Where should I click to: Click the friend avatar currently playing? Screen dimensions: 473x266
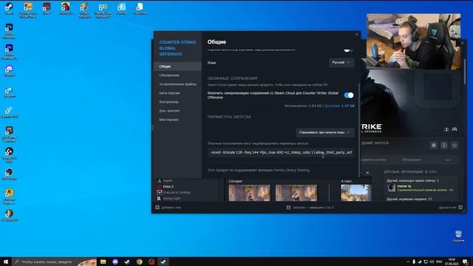click(392, 188)
